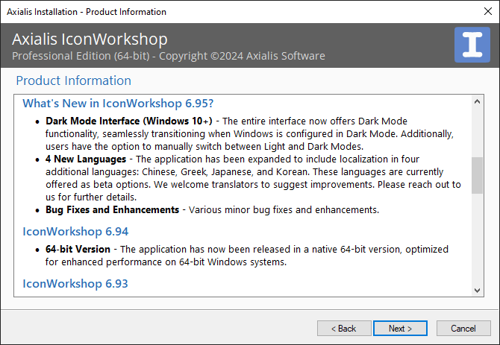Image resolution: width=500 pixels, height=345 pixels.
Task: Click the "4 New Languages" bold text
Action: 86,159
